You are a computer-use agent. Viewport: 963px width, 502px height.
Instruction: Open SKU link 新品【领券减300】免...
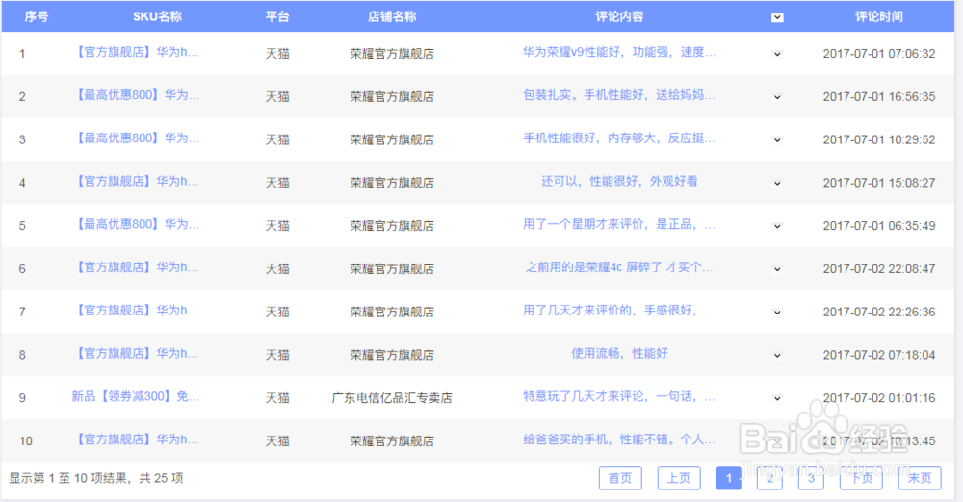136,396
